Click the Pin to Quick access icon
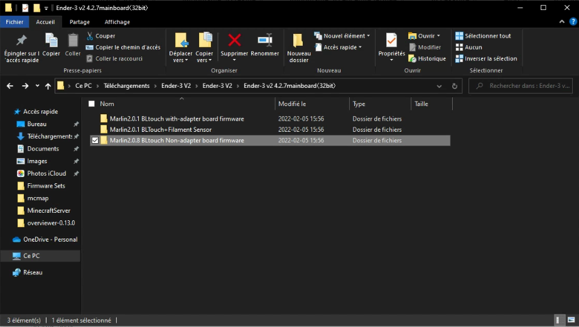The image size is (579, 327). click(x=21, y=40)
